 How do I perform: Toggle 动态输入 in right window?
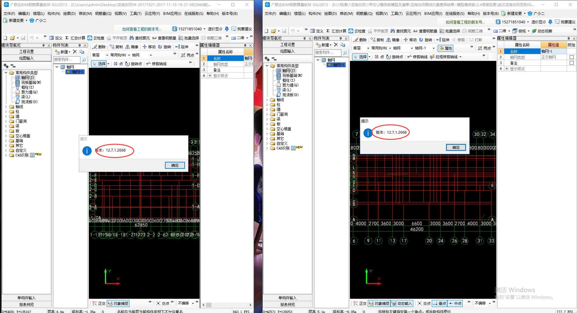tap(401, 303)
